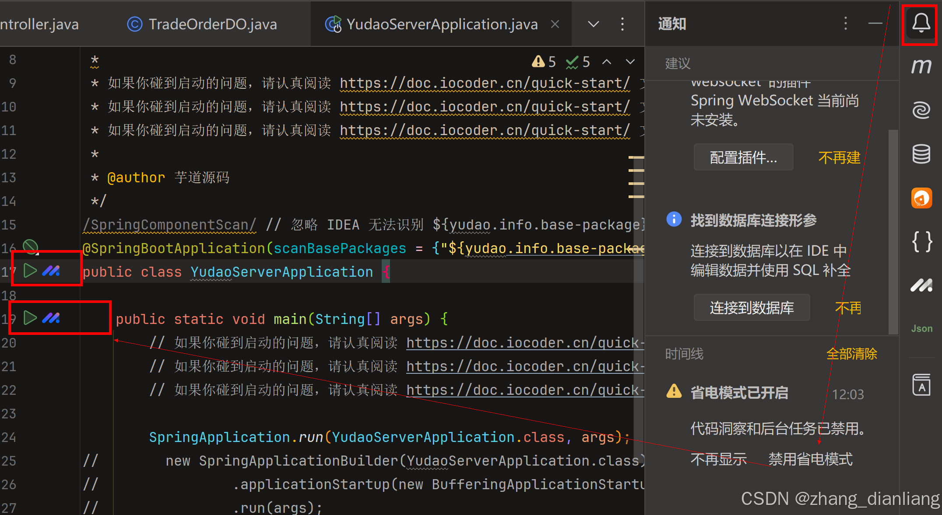Open the Json sidebar tool

pyautogui.click(x=921, y=328)
